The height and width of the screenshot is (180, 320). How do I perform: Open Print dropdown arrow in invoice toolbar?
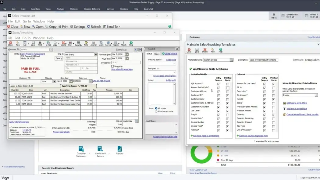[x=44, y=44]
